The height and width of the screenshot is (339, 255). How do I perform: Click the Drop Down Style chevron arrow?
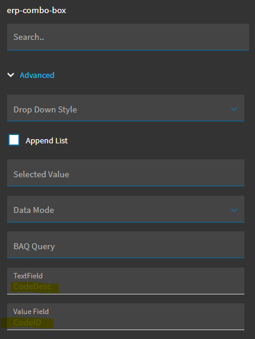(234, 109)
